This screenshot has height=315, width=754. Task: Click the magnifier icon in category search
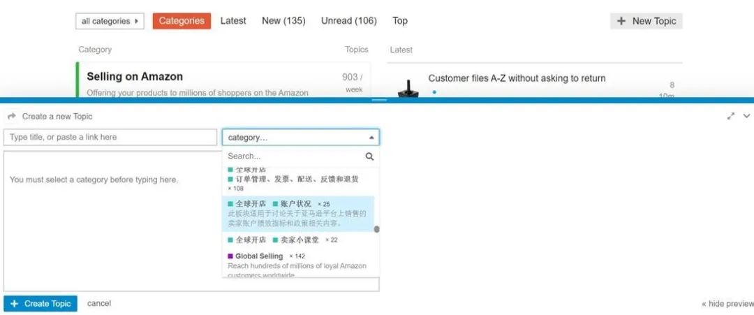369,156
